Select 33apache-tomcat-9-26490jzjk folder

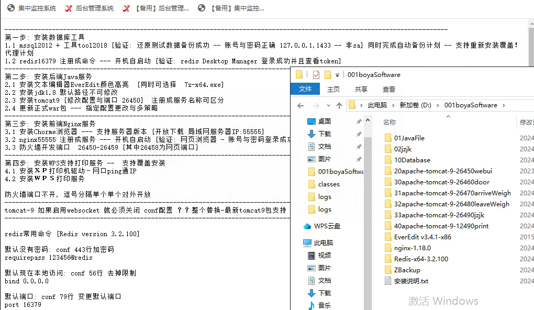[x=434, y=215]
